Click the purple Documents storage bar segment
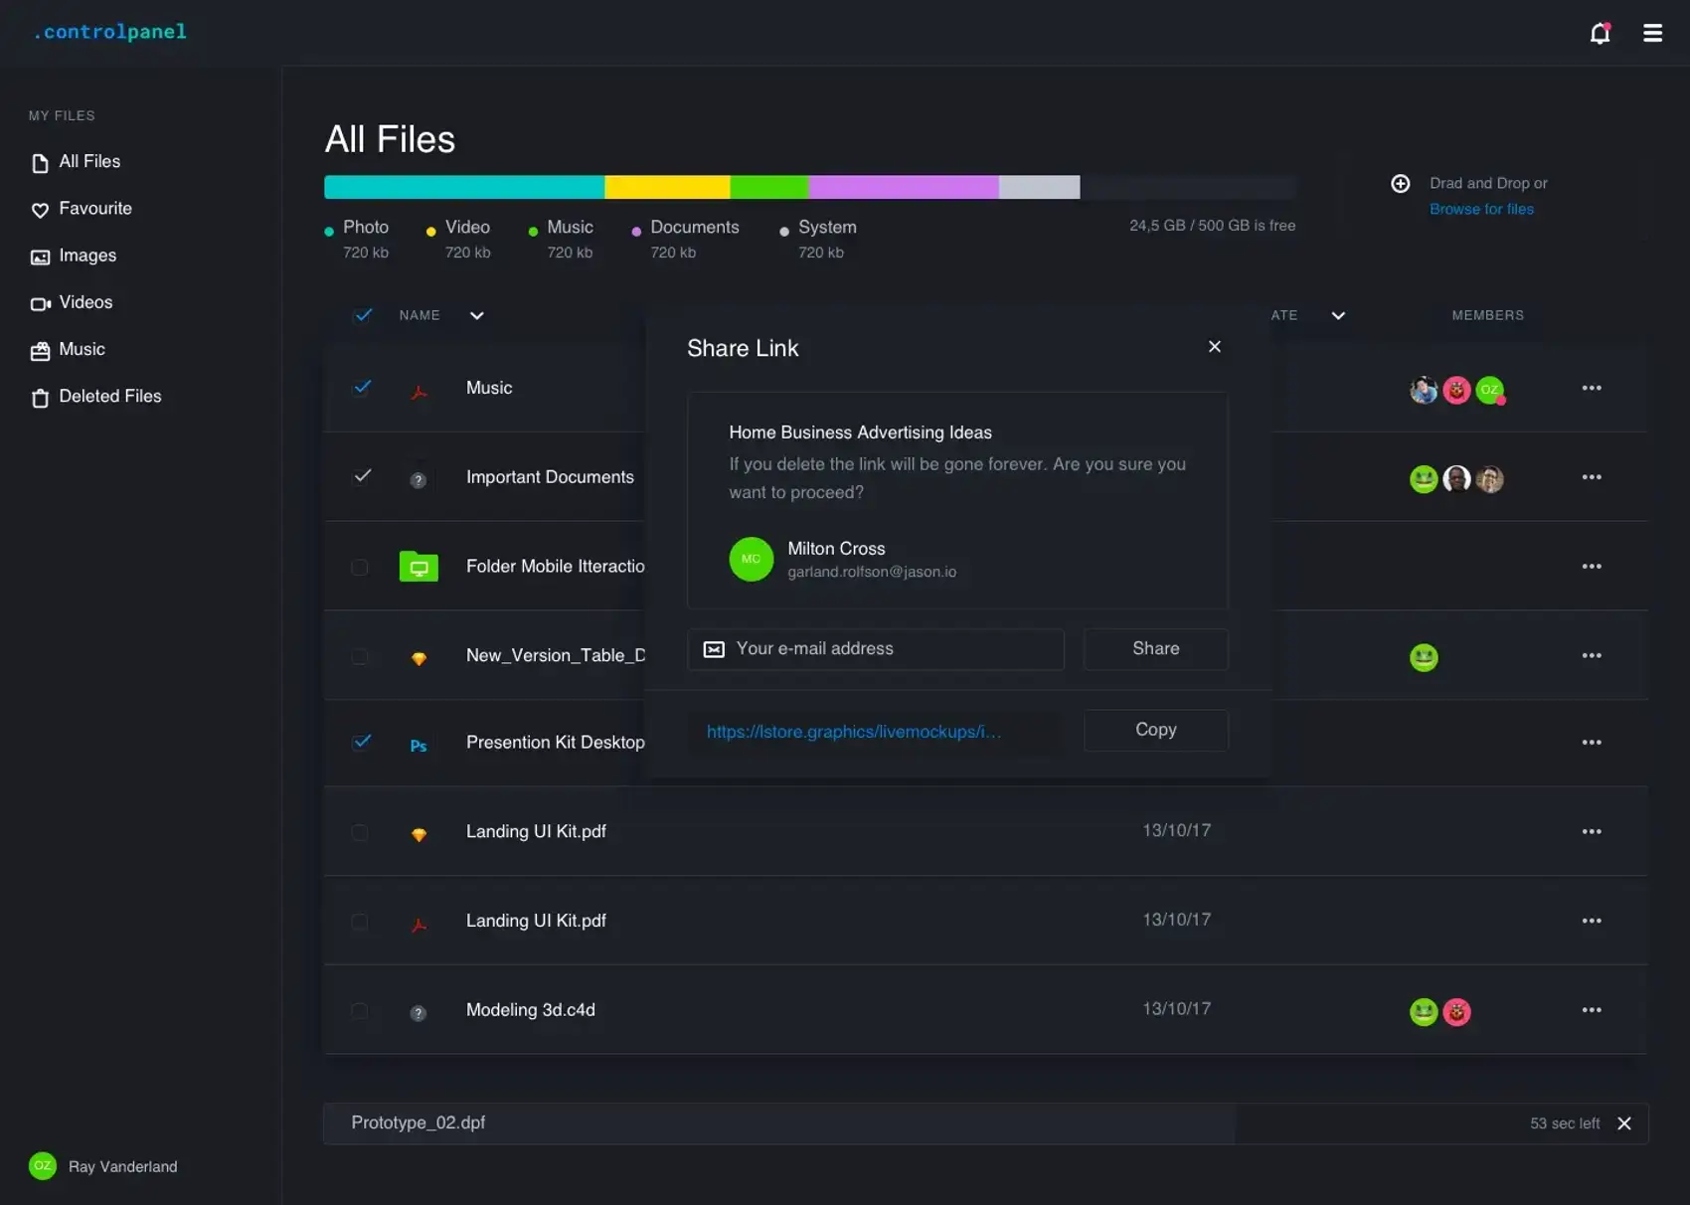Viewport: 1690px width, 1205px height. click(x=903, y=187)
